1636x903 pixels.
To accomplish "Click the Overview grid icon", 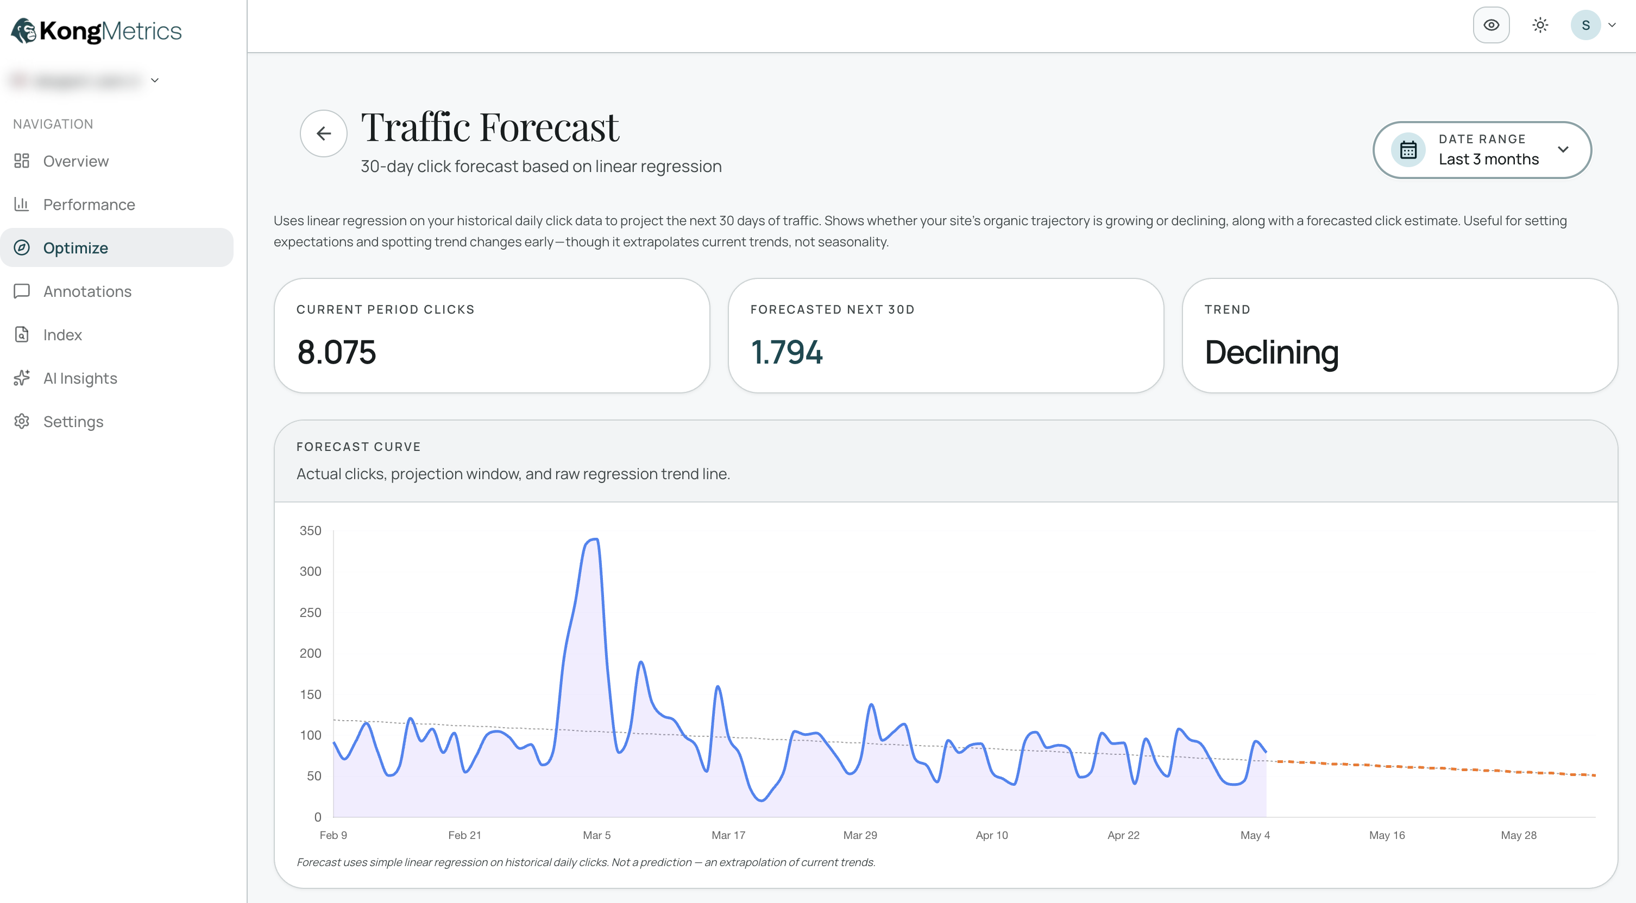I will click(22, 161).
